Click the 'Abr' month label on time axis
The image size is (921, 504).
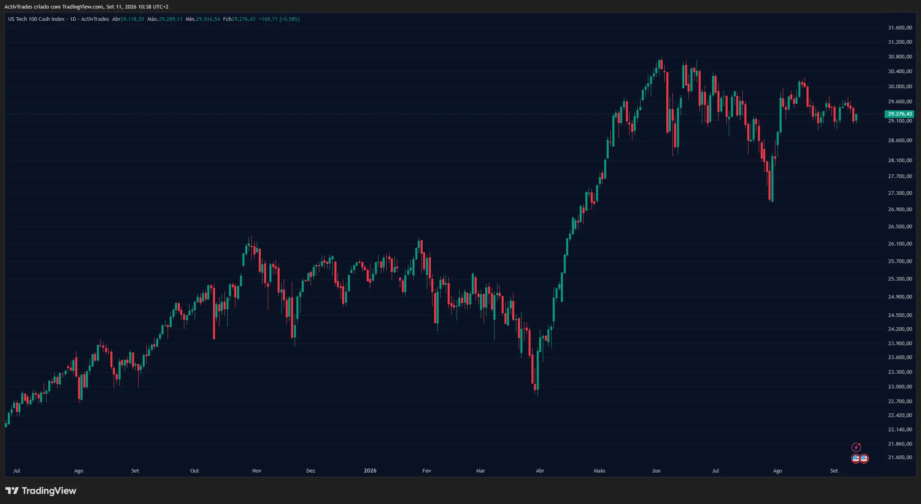(540, 471)
